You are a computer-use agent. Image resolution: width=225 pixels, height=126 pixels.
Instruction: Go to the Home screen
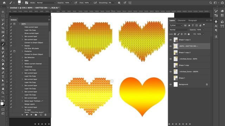4,3
